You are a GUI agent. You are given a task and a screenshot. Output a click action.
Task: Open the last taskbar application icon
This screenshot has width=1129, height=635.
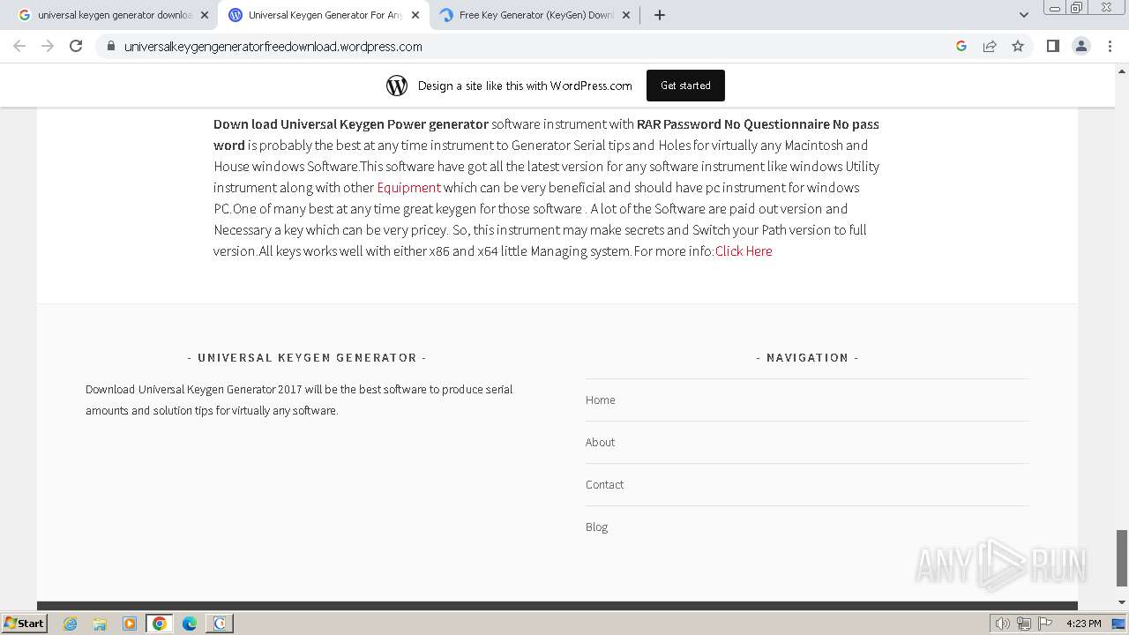pyautogui.click(x=220, y=624)
